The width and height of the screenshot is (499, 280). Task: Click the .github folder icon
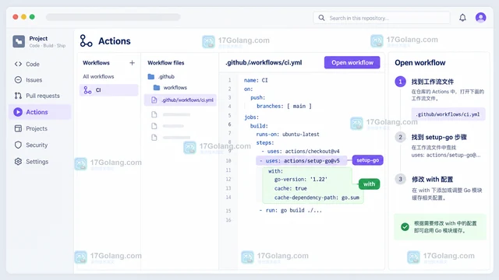(151, 76)
